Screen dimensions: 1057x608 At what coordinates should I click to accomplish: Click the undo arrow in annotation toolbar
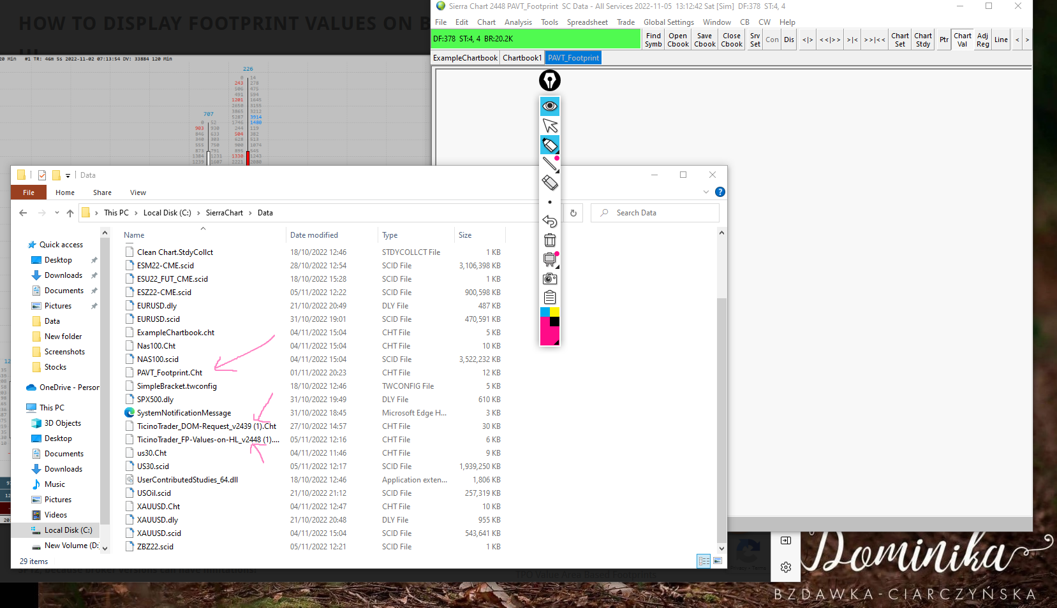[x=550, y=221]
